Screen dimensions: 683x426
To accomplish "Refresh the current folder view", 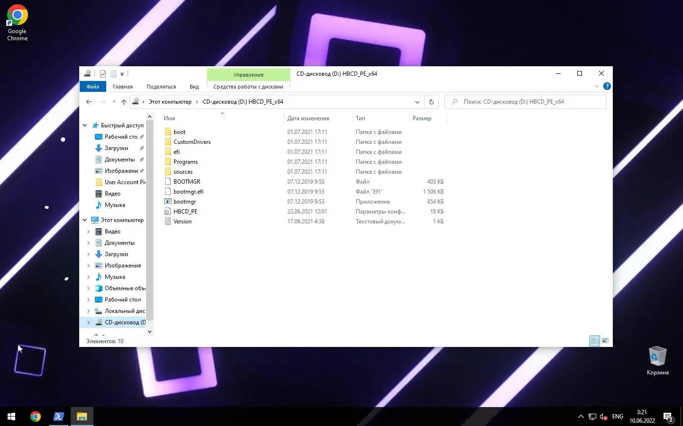I will pyautogui.click(x=432, y=102).
